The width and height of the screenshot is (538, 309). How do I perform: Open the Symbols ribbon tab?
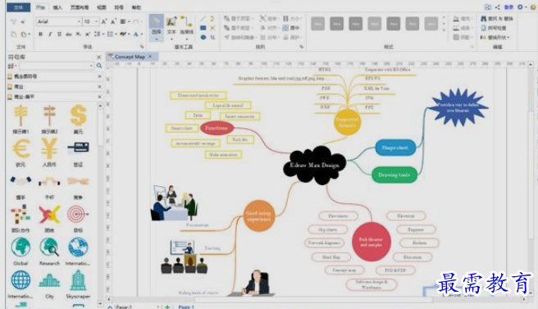119,7
